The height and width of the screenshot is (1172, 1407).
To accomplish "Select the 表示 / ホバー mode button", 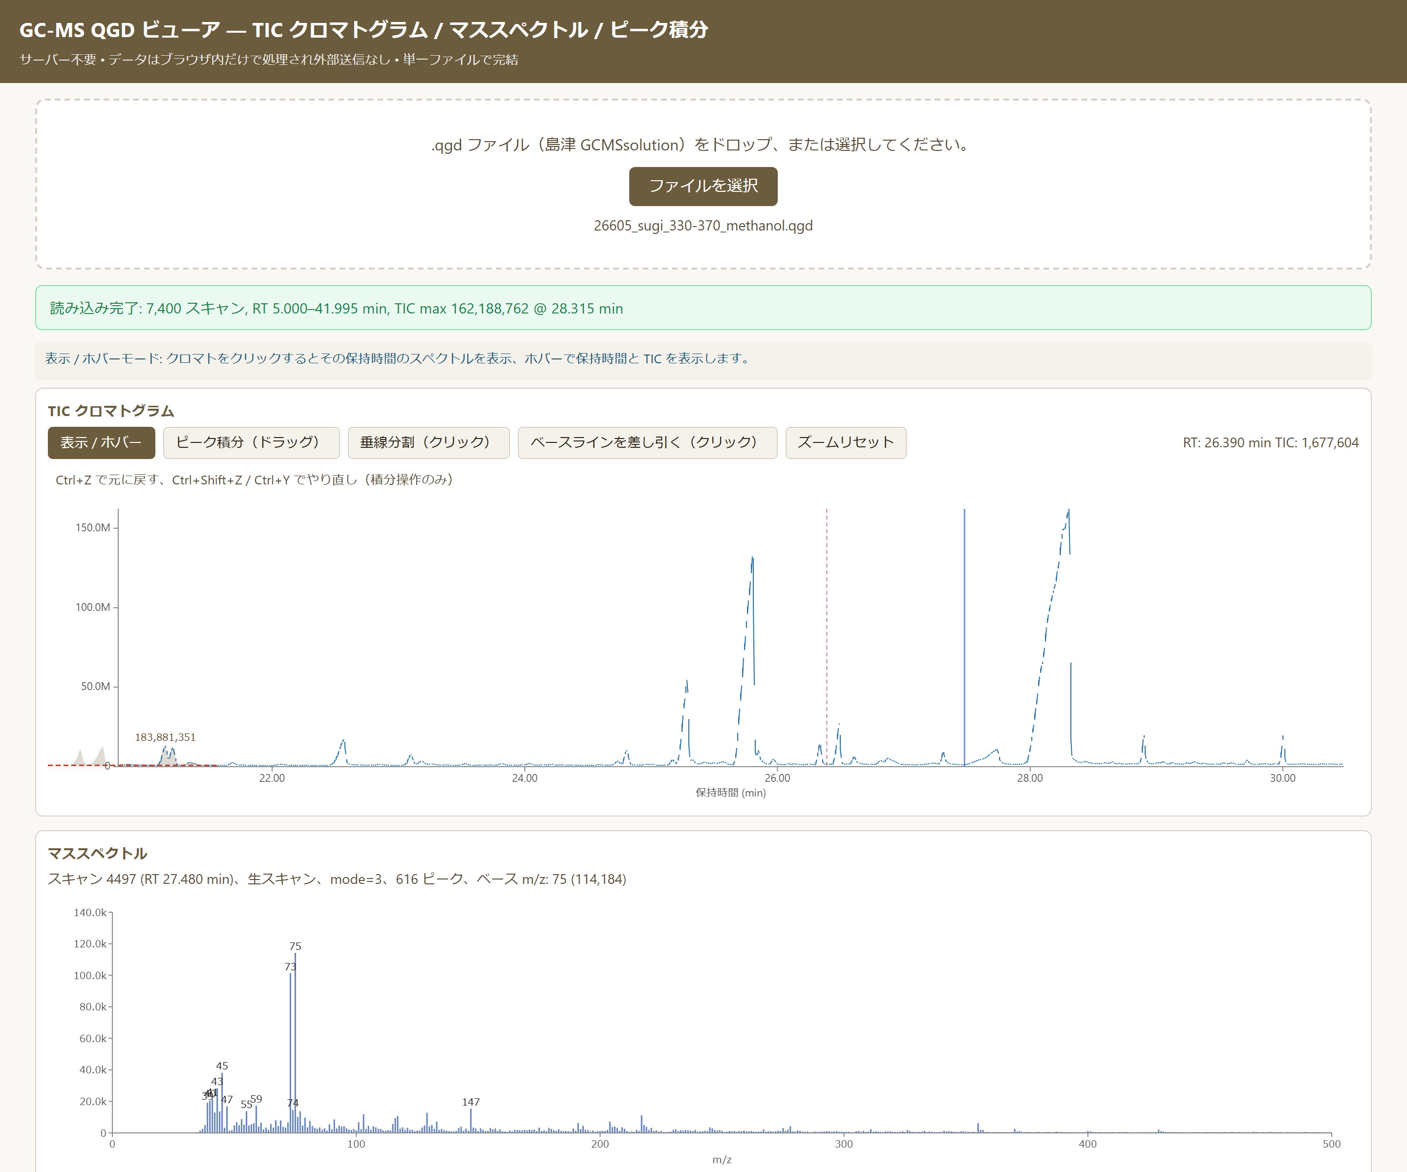I will [101, 443].
